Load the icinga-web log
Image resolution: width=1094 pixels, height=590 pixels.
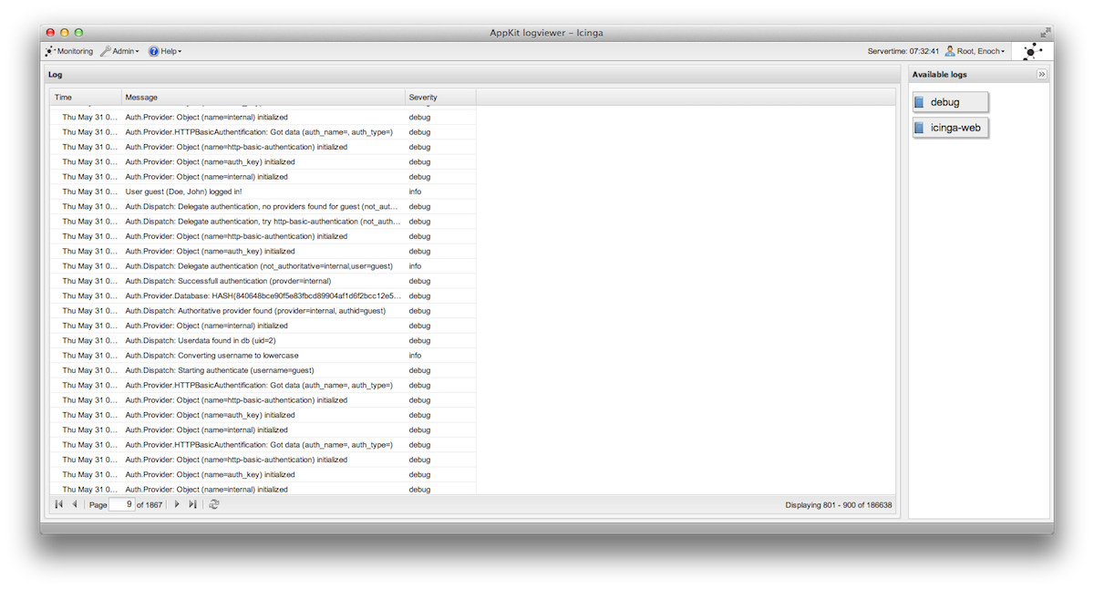tap(950, 128)
